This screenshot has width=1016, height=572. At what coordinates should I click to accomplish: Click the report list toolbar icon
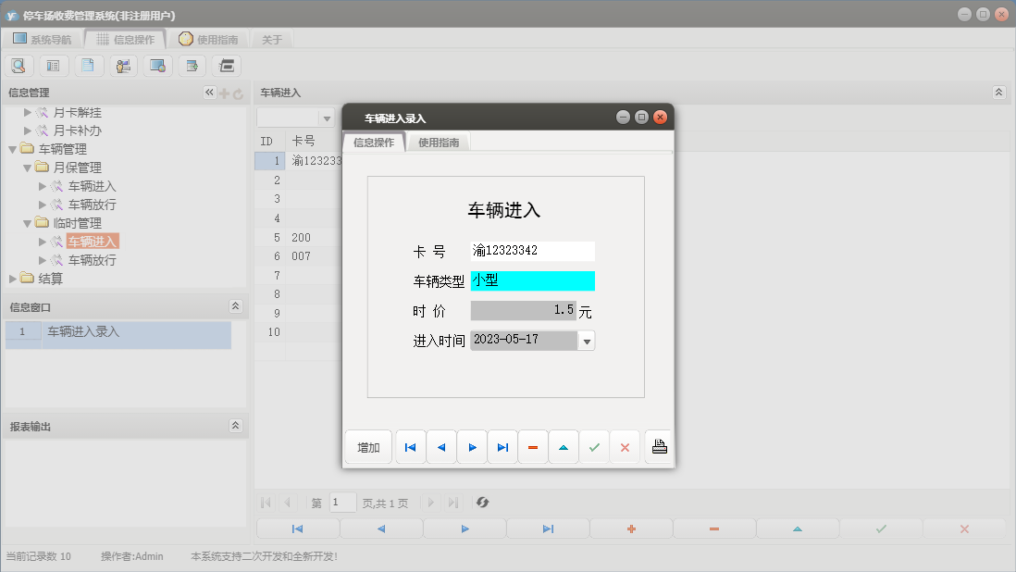[53, 65]
